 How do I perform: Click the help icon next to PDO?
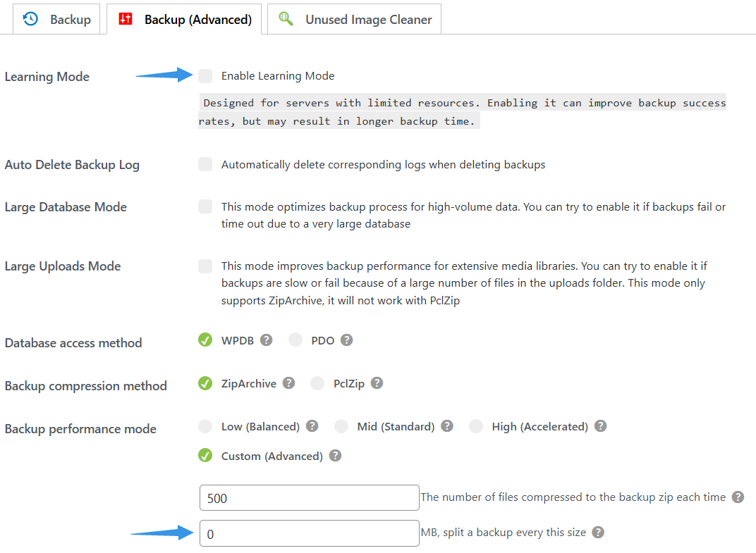point(346,340)
